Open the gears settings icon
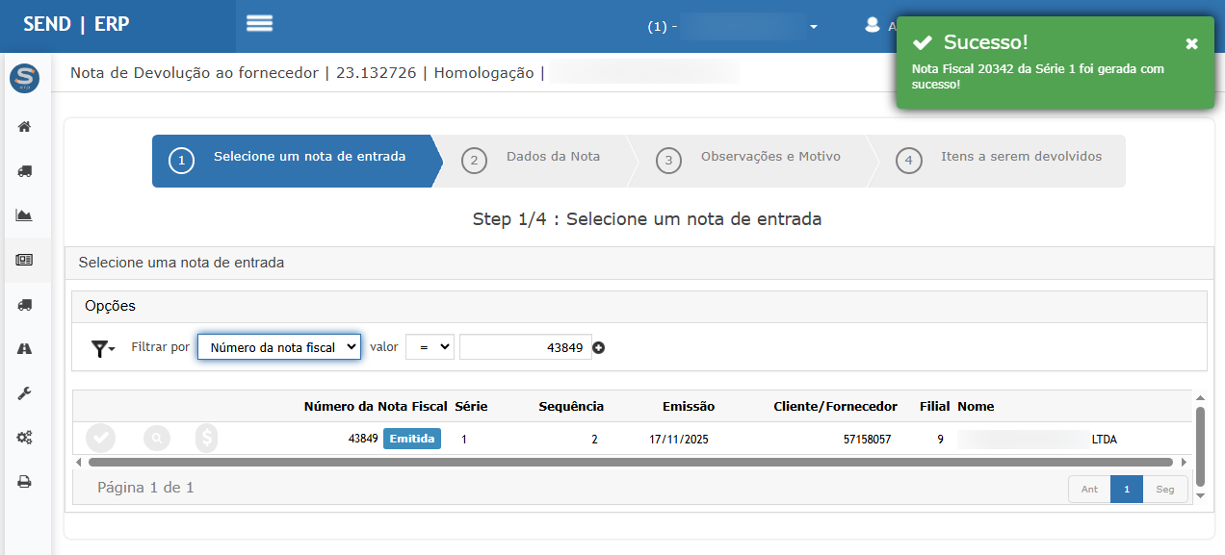Screen dimensions: 1225x555 25,438
